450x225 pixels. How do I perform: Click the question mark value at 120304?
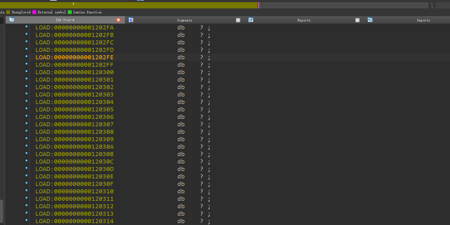[202, 102]
